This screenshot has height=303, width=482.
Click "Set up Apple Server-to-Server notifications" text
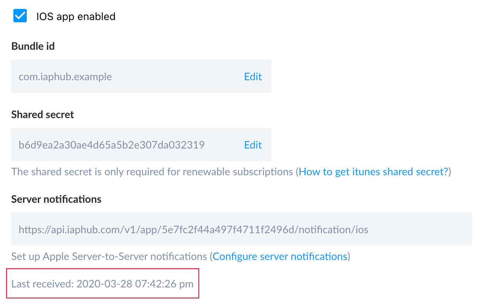click(109, 257)
